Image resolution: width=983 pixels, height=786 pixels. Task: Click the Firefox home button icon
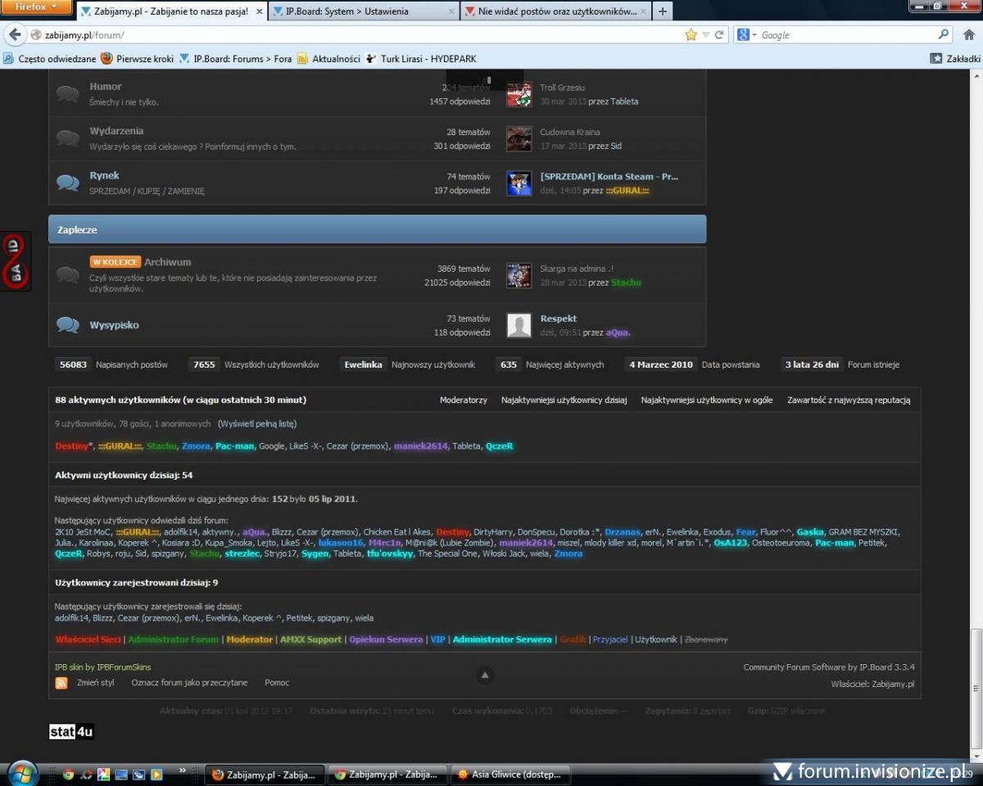(x=969, y=35)
